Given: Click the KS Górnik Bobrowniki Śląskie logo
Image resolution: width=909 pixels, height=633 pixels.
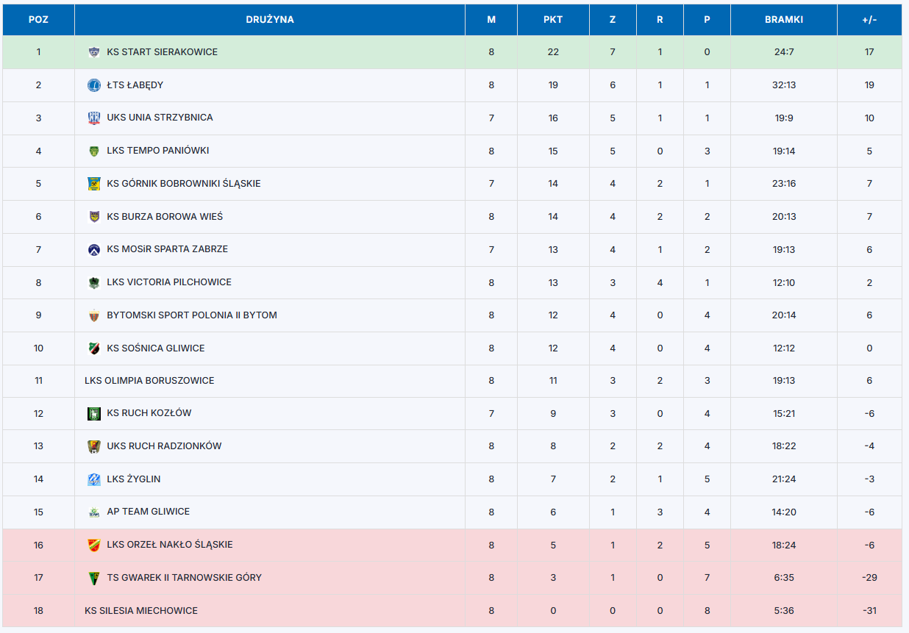Looking at the screenshot, I should click(x=93, y=184).
